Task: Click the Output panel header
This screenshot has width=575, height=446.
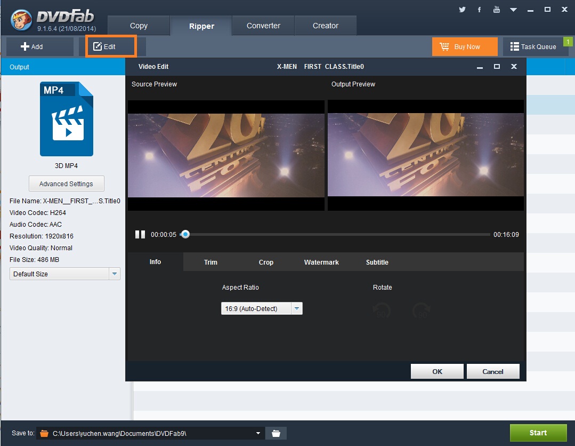Action: 63,67
